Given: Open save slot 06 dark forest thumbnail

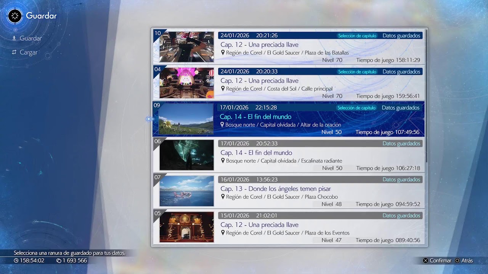Looking at the screenshot, I should click(x=186, y=155).
